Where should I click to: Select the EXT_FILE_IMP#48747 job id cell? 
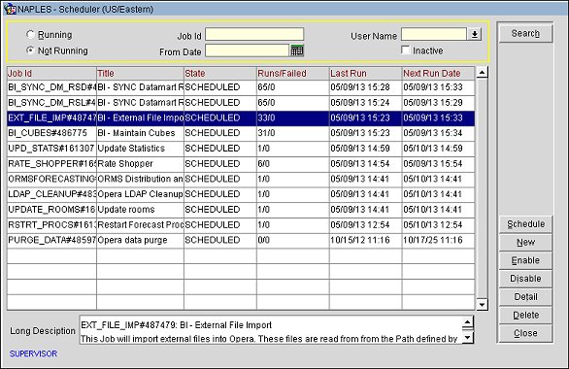51,117
